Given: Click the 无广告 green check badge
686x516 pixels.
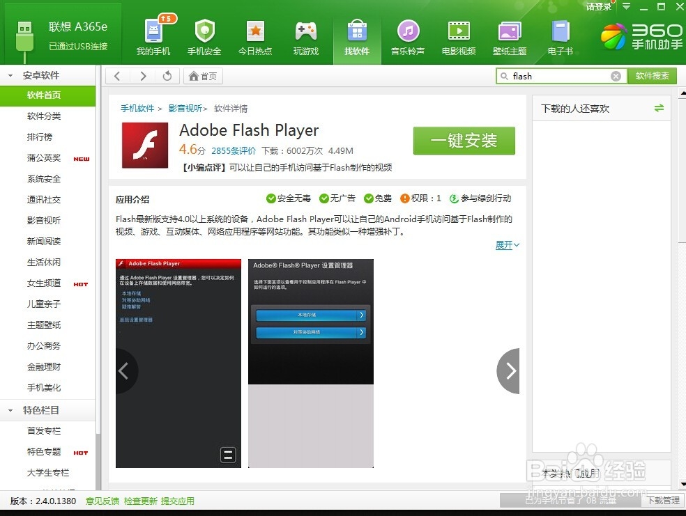Looking at the screenshot, I should click(337, 198).
